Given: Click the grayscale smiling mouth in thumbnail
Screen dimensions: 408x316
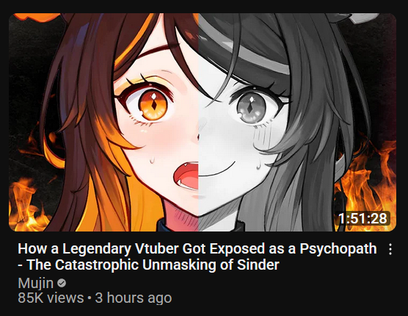Looking at the screenshot, I should [x=217, y=169].
